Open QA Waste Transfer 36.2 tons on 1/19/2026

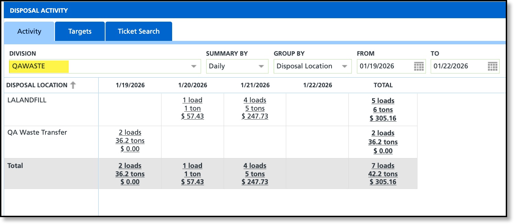pos(130,141)
